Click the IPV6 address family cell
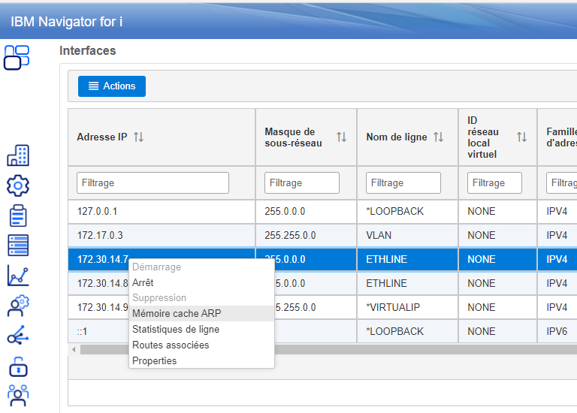Image resolution: width=577 pixels, height=413 pixels. point(557,332)
